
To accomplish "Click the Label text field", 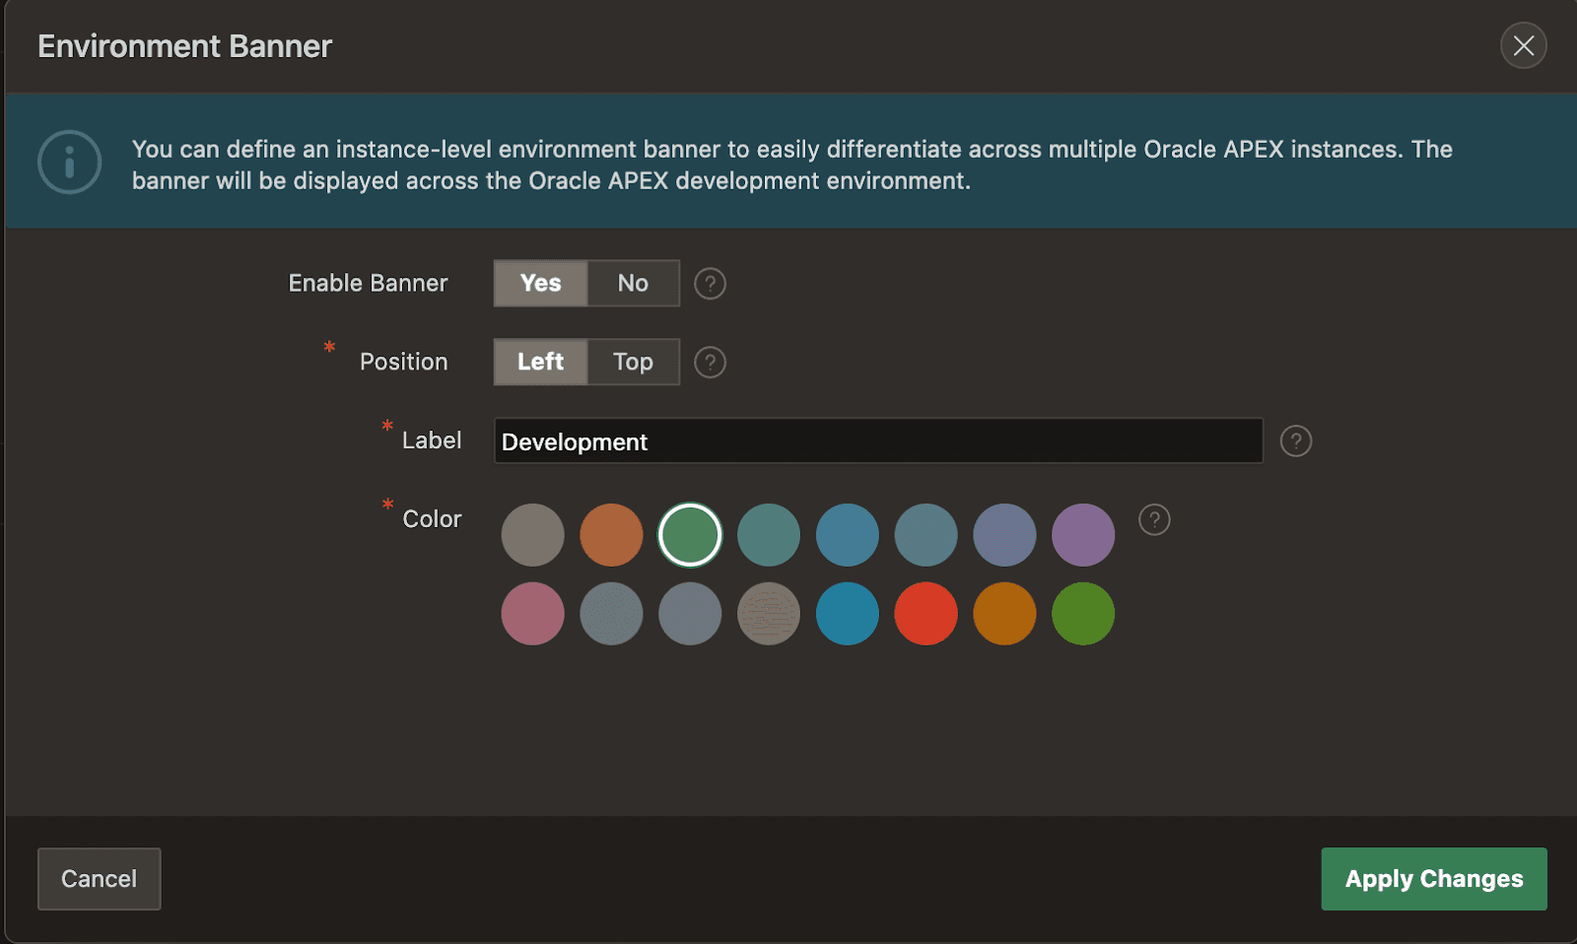I will click(877, 441).
